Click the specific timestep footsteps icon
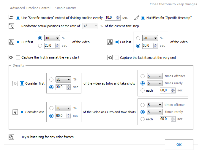This screenshot has width=202, height=152. 11,17
